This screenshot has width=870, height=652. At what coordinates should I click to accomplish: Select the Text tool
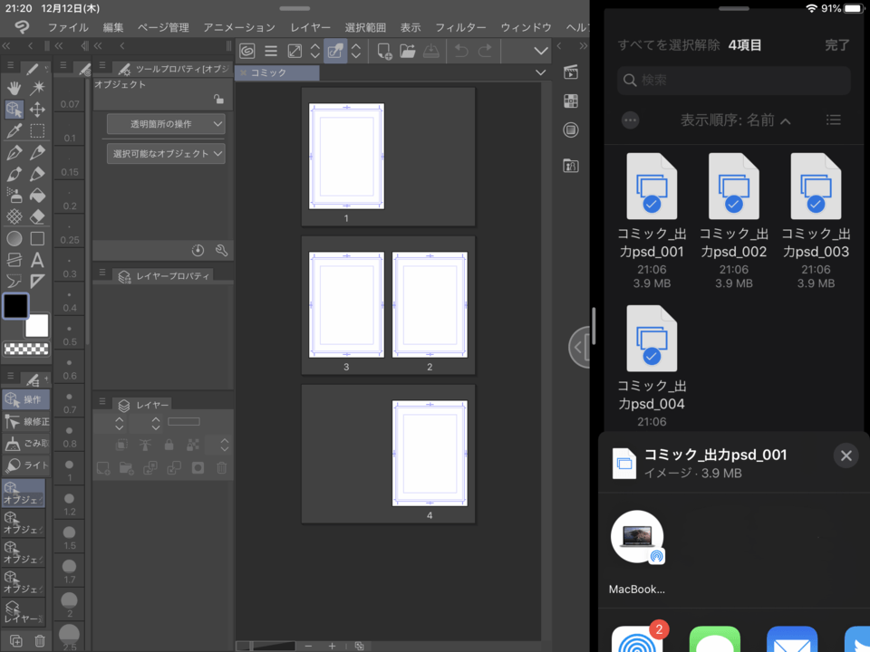(37, 260)
